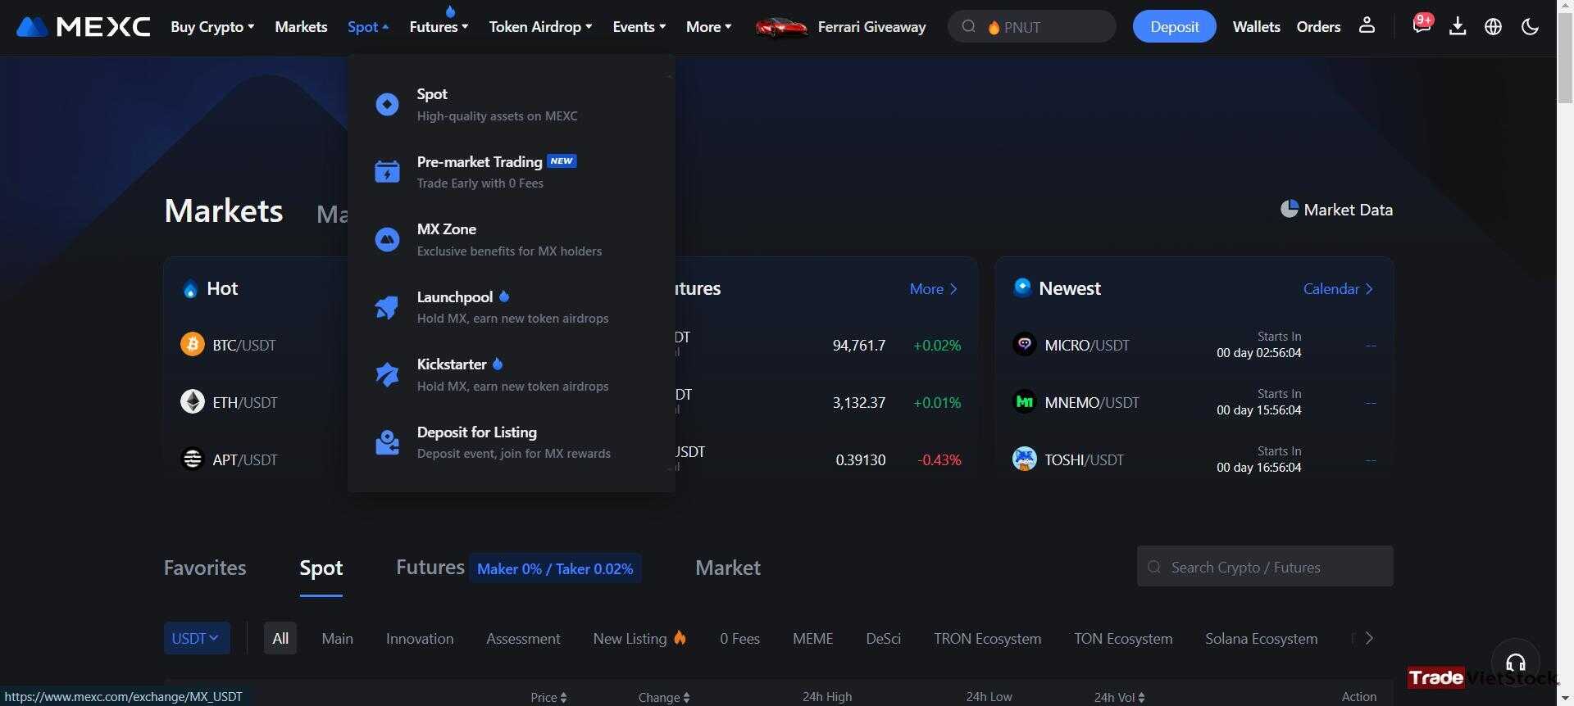Click the Ethereum coin icon
The height and width of the screenshot is (706, 1574).
[193, 401]
